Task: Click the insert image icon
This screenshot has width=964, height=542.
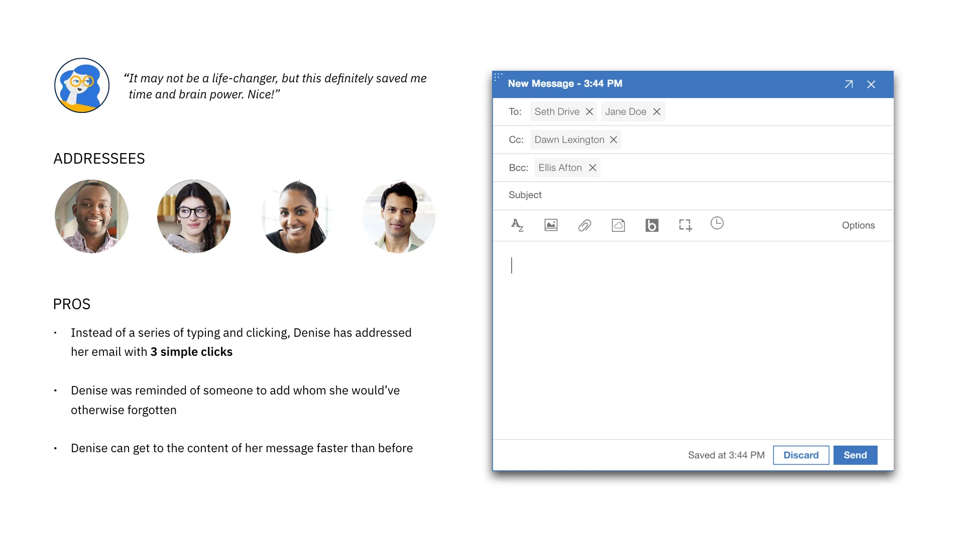Action: click(551, 225)
